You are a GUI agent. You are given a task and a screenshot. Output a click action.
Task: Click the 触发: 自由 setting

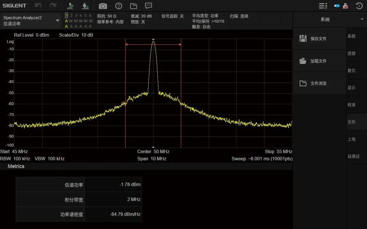[201, 27]
